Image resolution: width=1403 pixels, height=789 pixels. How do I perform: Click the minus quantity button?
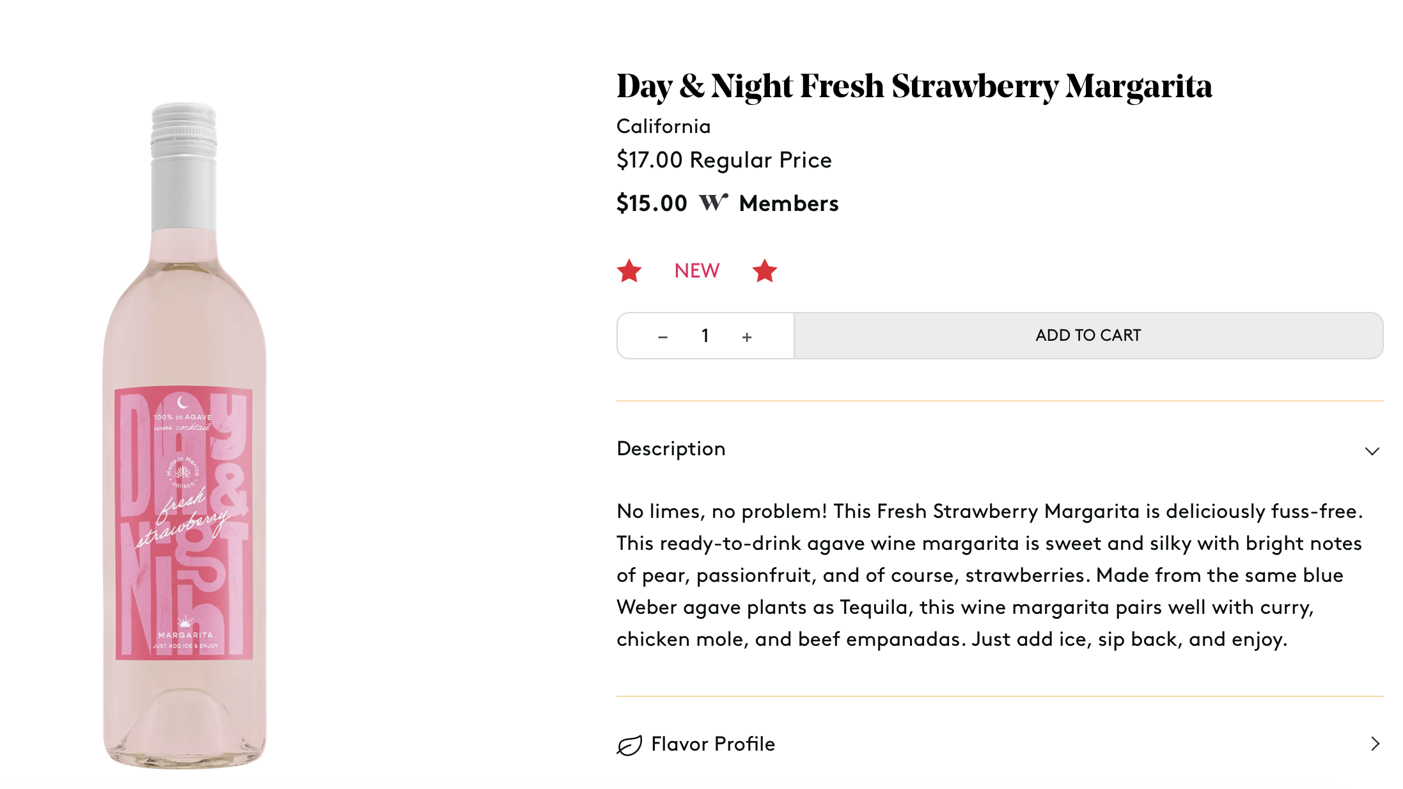[662, 337]
